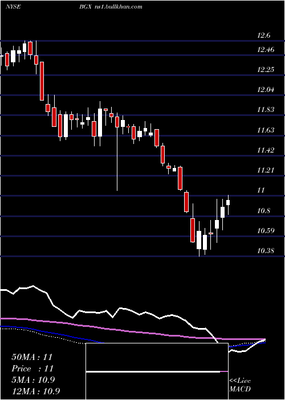285x400 pixels.
Task: Click the NYSE exchange label
Action: coord(13,7)
